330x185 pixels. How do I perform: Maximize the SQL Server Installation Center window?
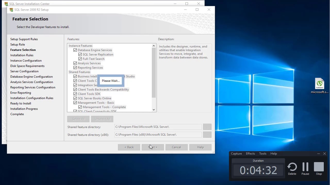click(x=187, y=4)
